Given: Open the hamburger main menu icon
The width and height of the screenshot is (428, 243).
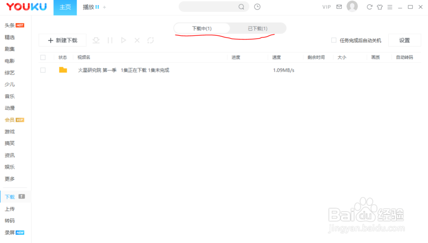Looking at the screenshot, I should (390, 7).
